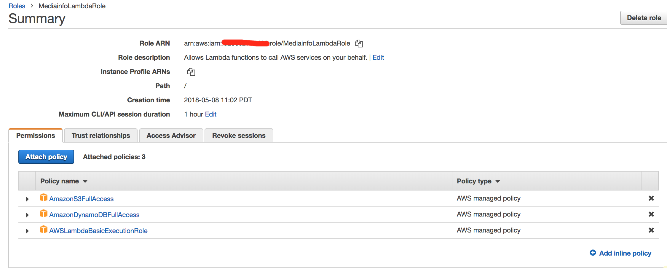Open the AmazonS3FullAccess policy link

pyautogui.click(x=81, y=199)
